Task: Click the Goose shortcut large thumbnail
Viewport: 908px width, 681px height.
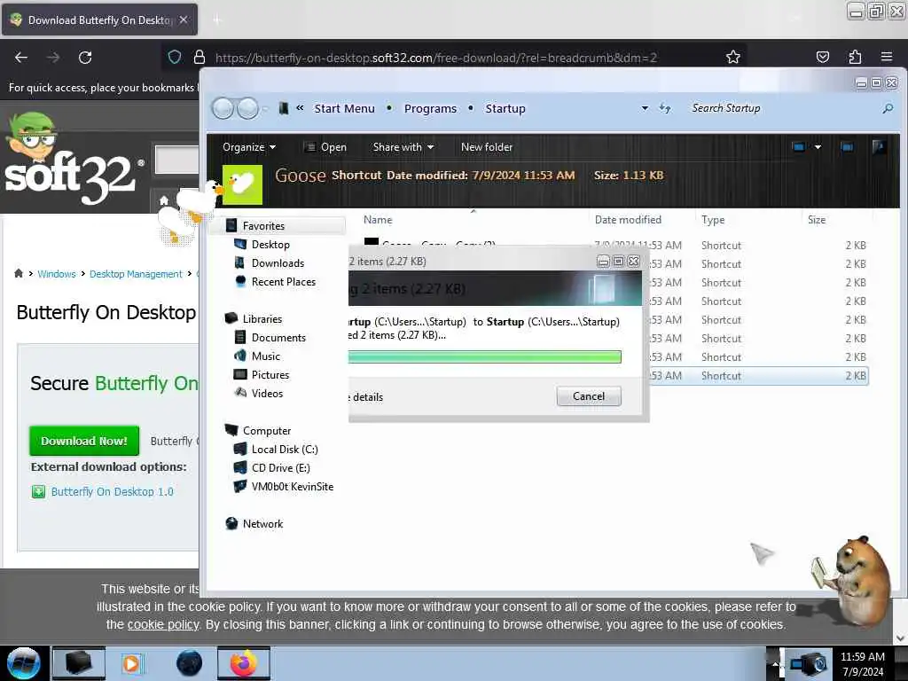Action: pyautogui.click(x=242, y=184)
